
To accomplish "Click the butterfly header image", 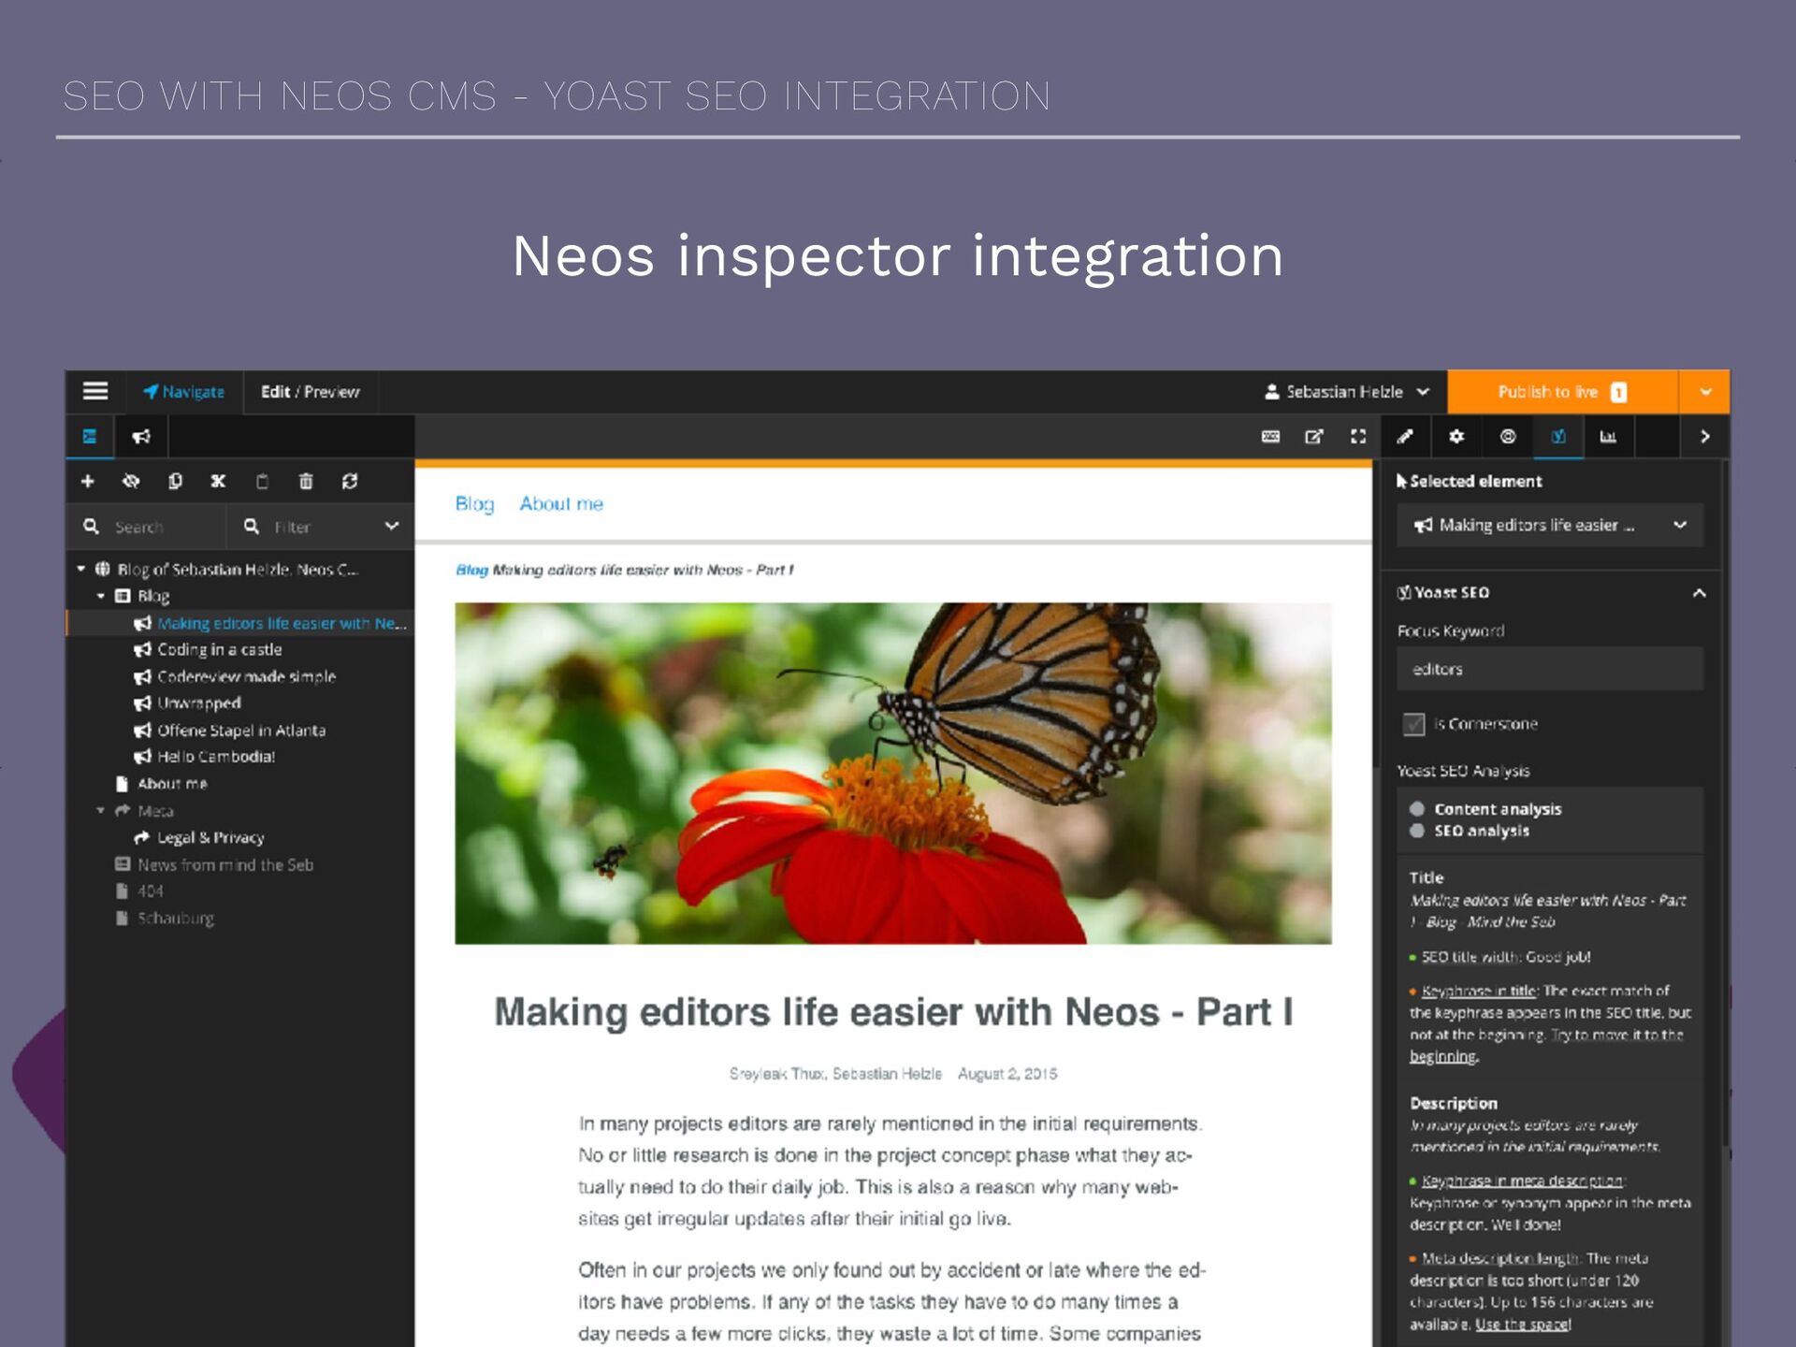I will (x=893, y=773).
